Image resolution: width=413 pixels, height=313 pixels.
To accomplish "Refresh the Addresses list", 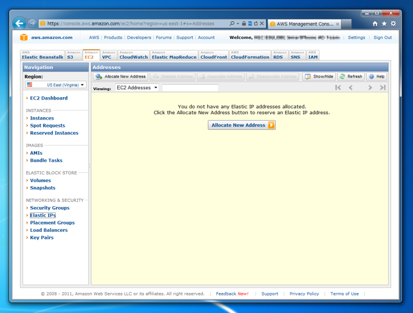I will [x=351, y=76].
